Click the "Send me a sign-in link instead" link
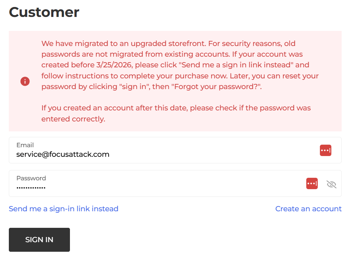 click(63, 209)
